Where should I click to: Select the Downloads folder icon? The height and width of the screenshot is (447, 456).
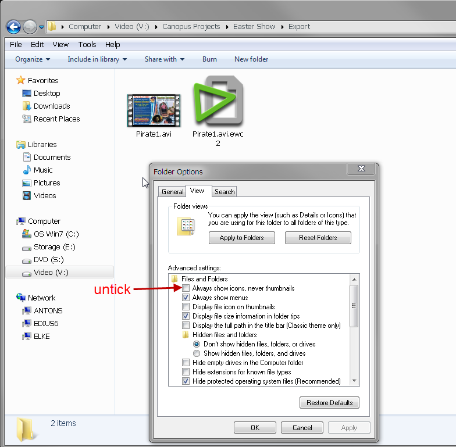tap(27, 106)
